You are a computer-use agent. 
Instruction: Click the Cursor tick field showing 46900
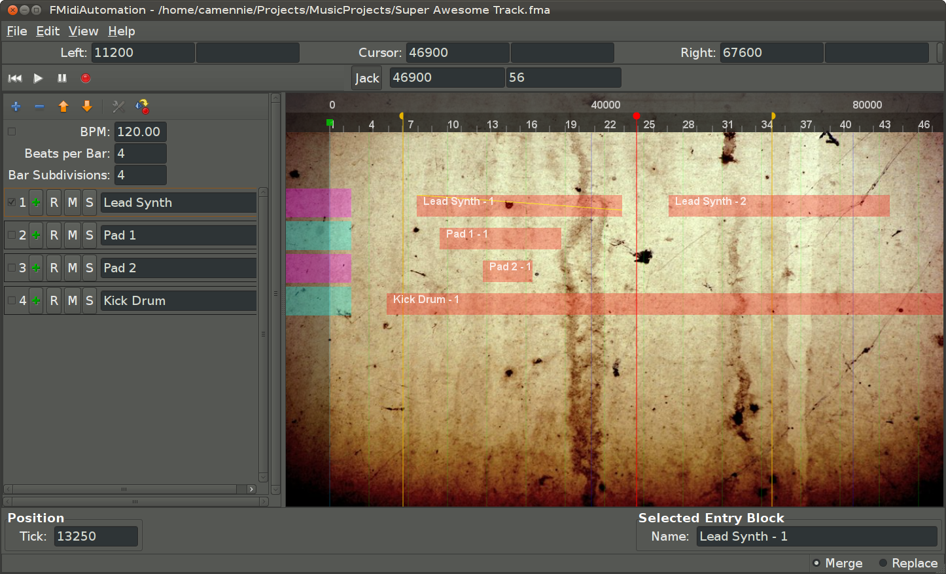pyautogui.click(x=458, y=52)
